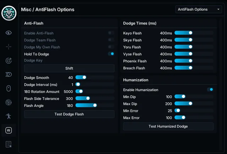The width and height of the screenshot is (227, 154).
Task: Open the AntiFlash Options dropdown
Action: pos(199,10)
